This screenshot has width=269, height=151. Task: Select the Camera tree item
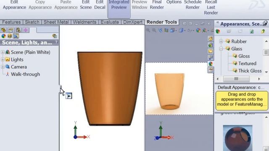point(16,67)
